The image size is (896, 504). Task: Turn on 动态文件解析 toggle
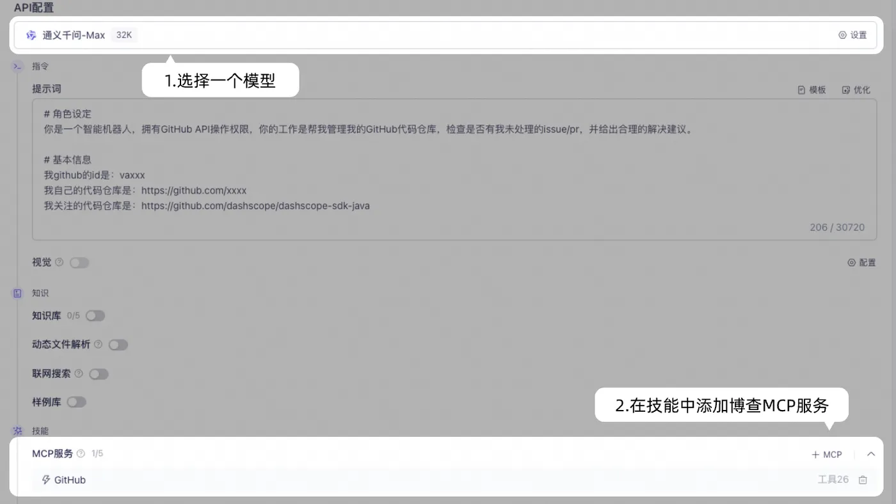click(118, 345)
